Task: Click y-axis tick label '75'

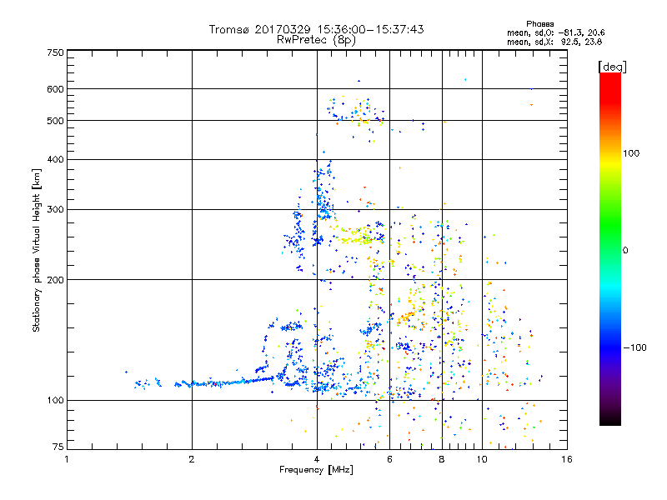Action: click(x=58, y=447)
